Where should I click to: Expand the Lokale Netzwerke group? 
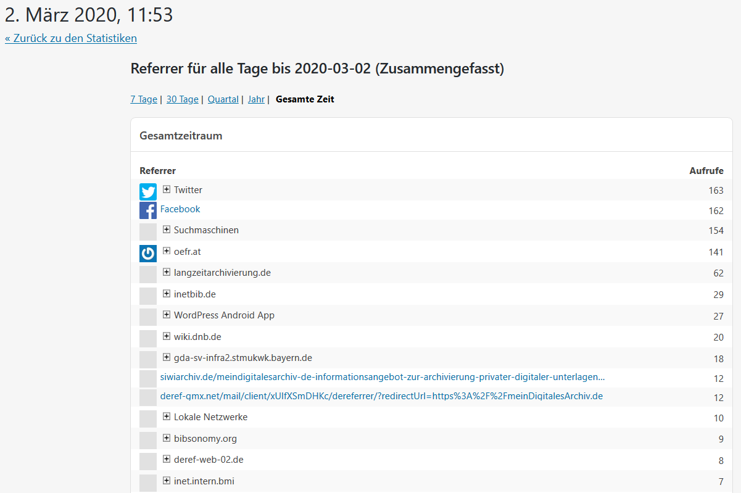point(167,416)
